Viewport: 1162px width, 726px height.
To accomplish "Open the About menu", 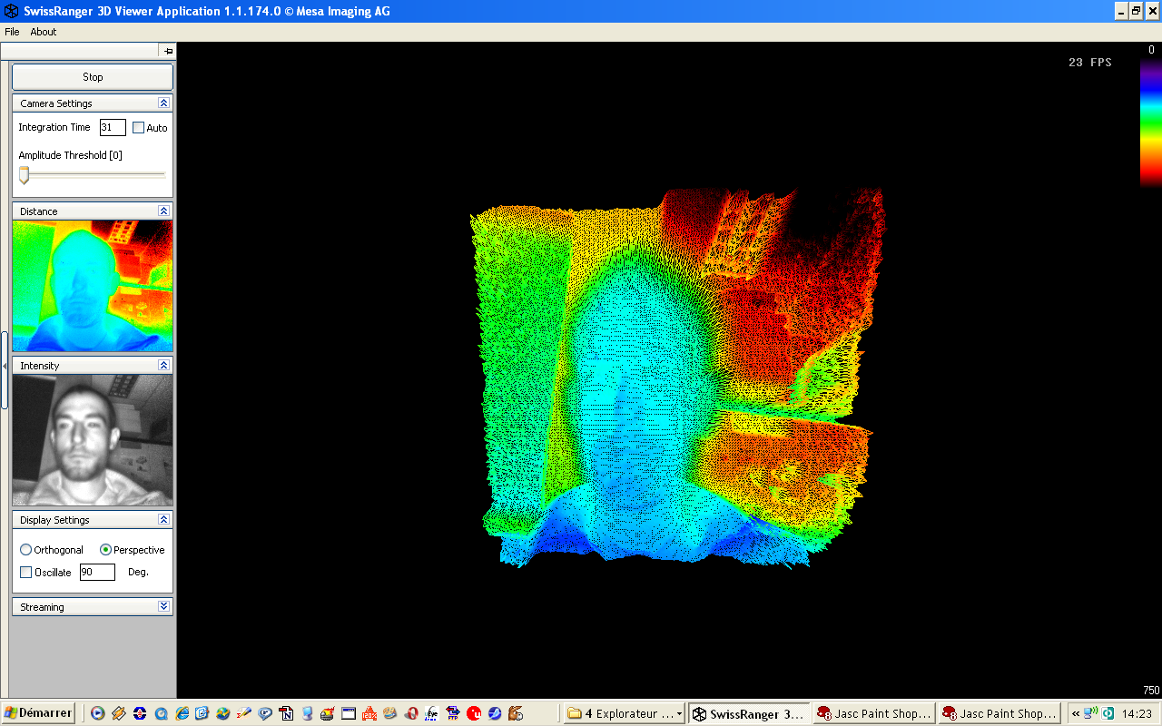I will pyautogui.click(x=43, y=32).
